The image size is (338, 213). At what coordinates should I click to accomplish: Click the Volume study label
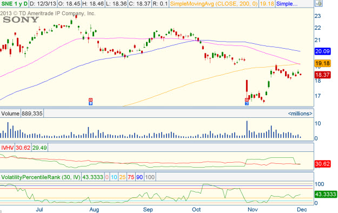click(10, 114)
